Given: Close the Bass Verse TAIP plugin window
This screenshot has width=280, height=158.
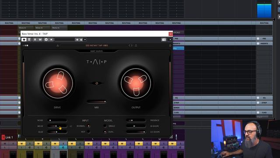Looking at the screenshot, I should [171, 34].
